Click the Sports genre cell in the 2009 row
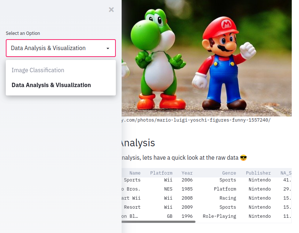This screenshot has width=299, height=233. point(228,207)
